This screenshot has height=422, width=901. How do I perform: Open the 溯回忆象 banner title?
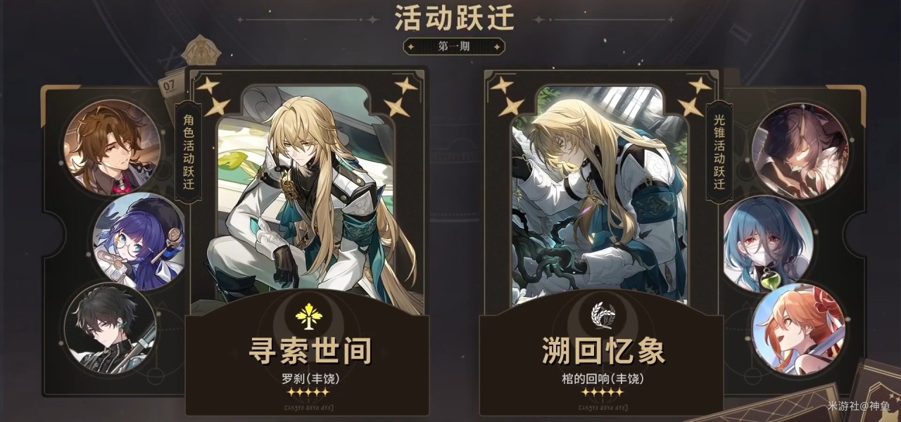point(603,350)
